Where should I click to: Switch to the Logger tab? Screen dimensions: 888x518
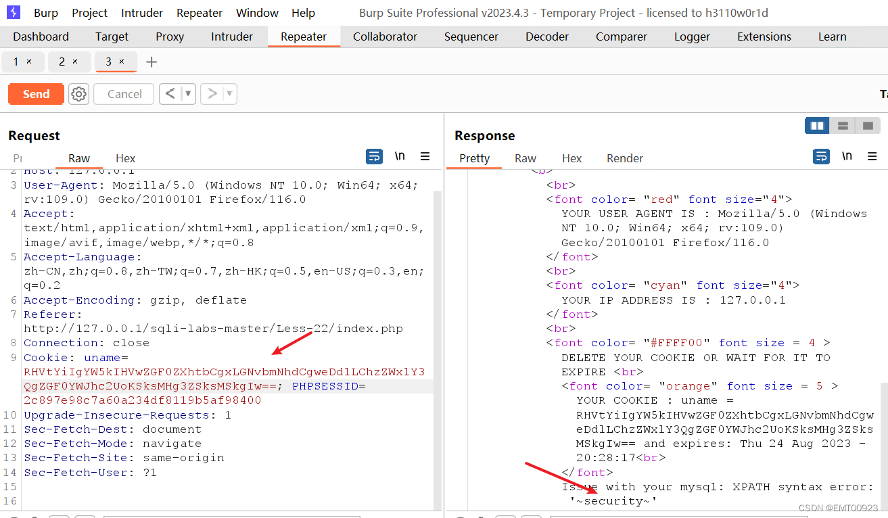(692, 37)
